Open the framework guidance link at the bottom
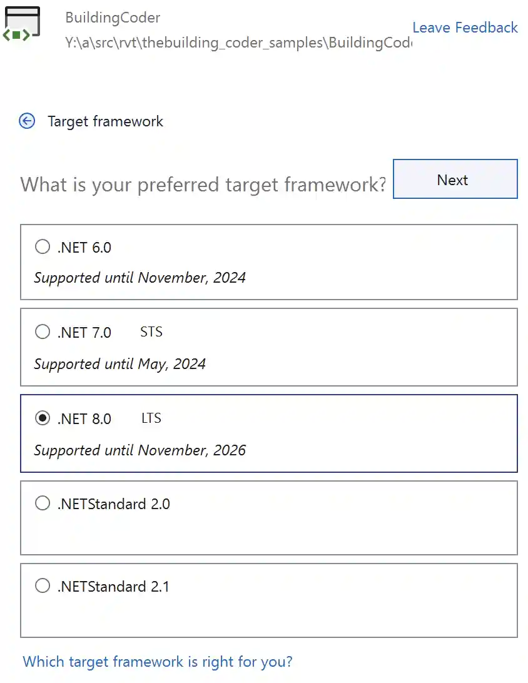 157,661
